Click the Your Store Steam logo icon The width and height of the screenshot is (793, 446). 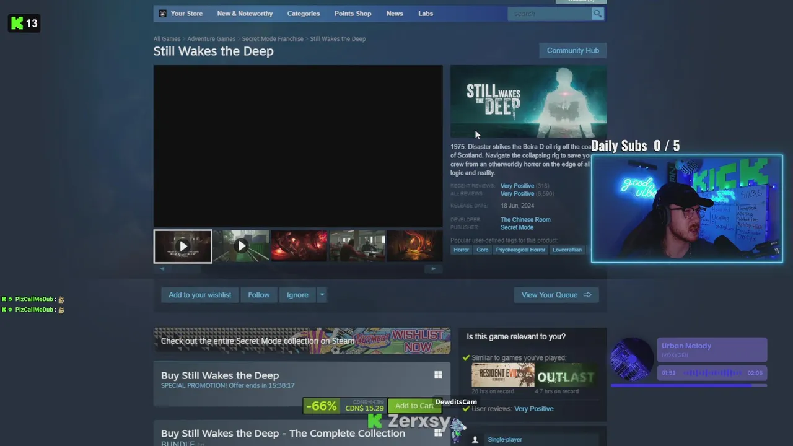(162, 14)
